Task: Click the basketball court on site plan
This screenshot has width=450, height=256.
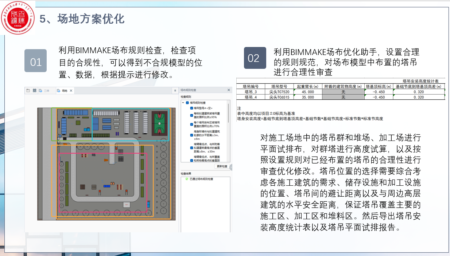Action: coord(159,124)
